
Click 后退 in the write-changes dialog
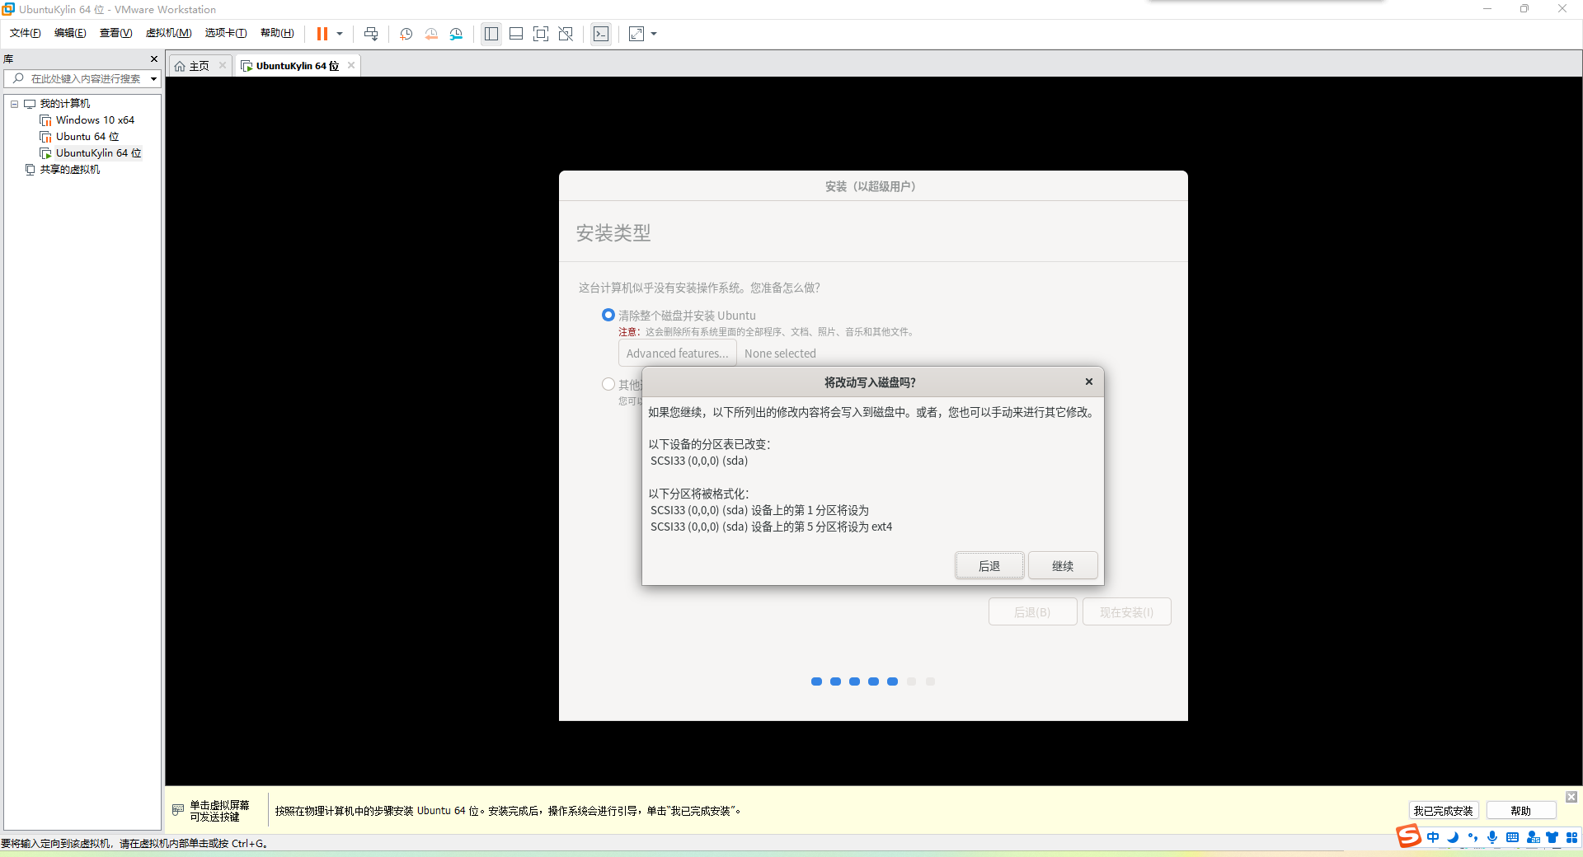point(989,566)
